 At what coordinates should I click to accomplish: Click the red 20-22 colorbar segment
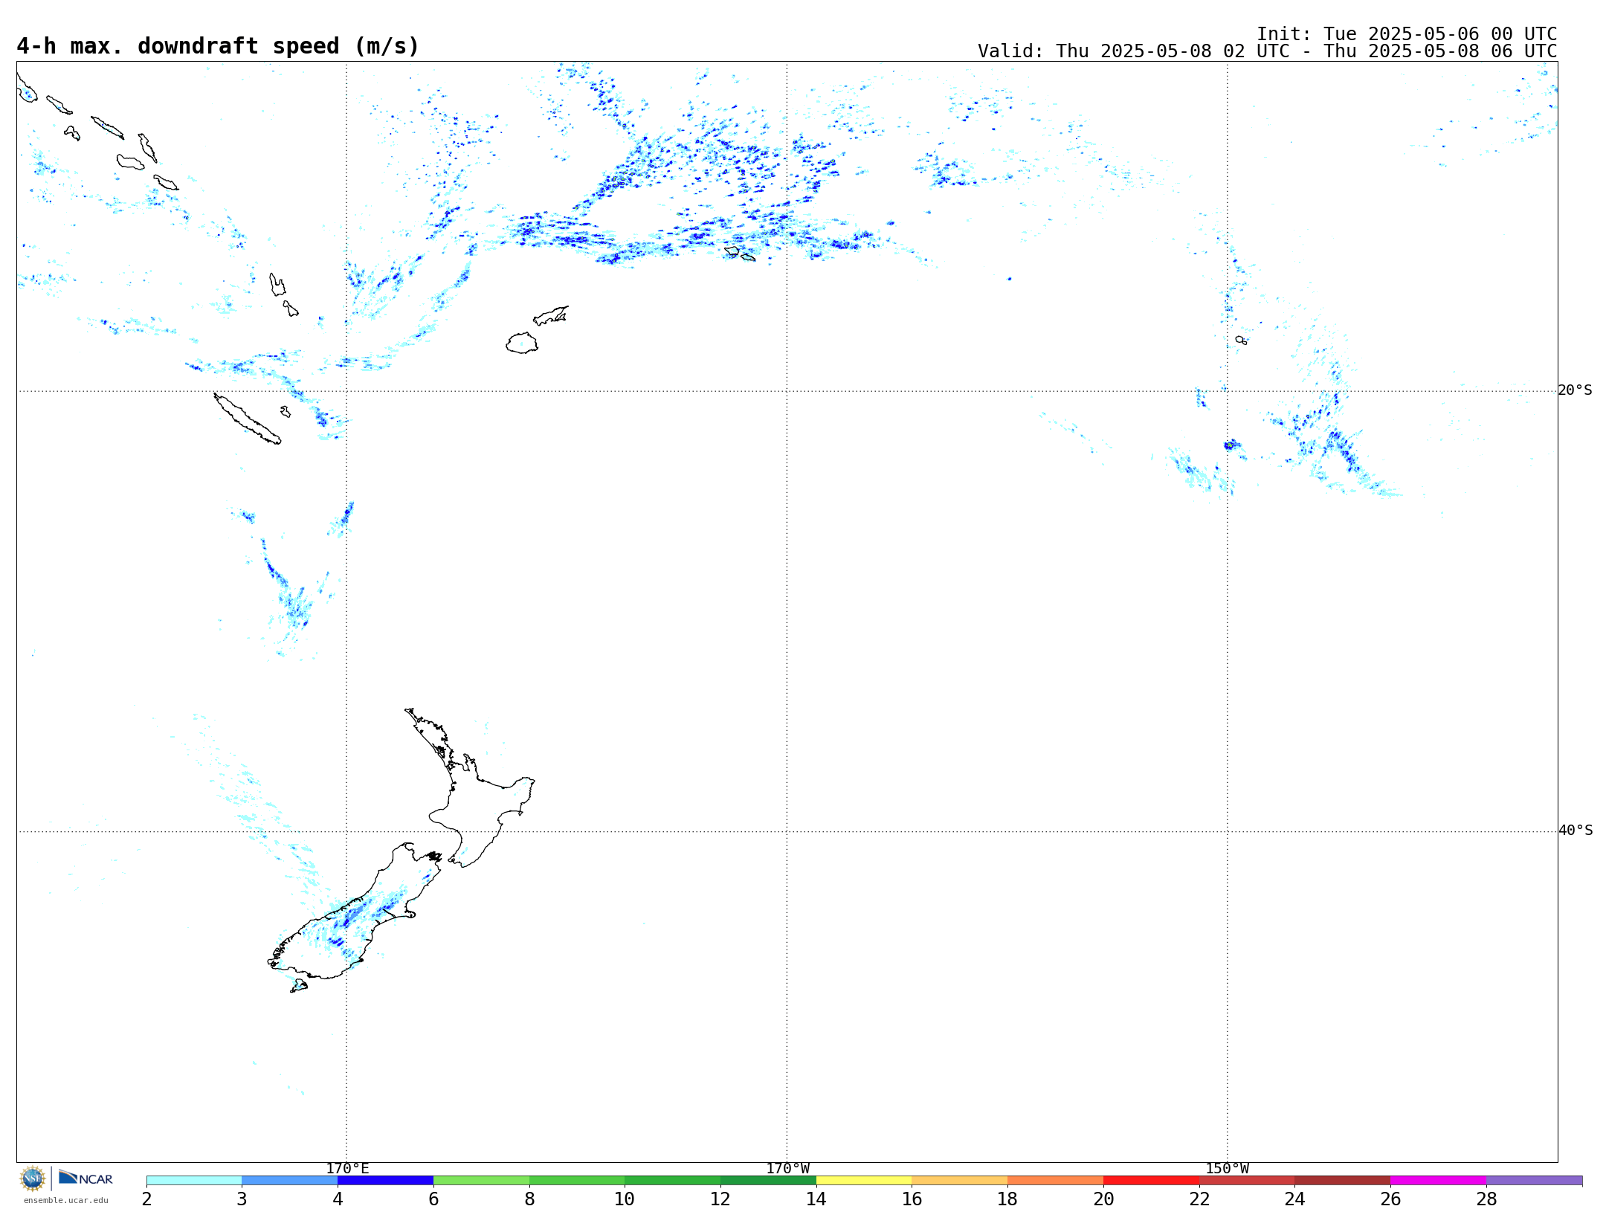click(x=1151, y=1180)
